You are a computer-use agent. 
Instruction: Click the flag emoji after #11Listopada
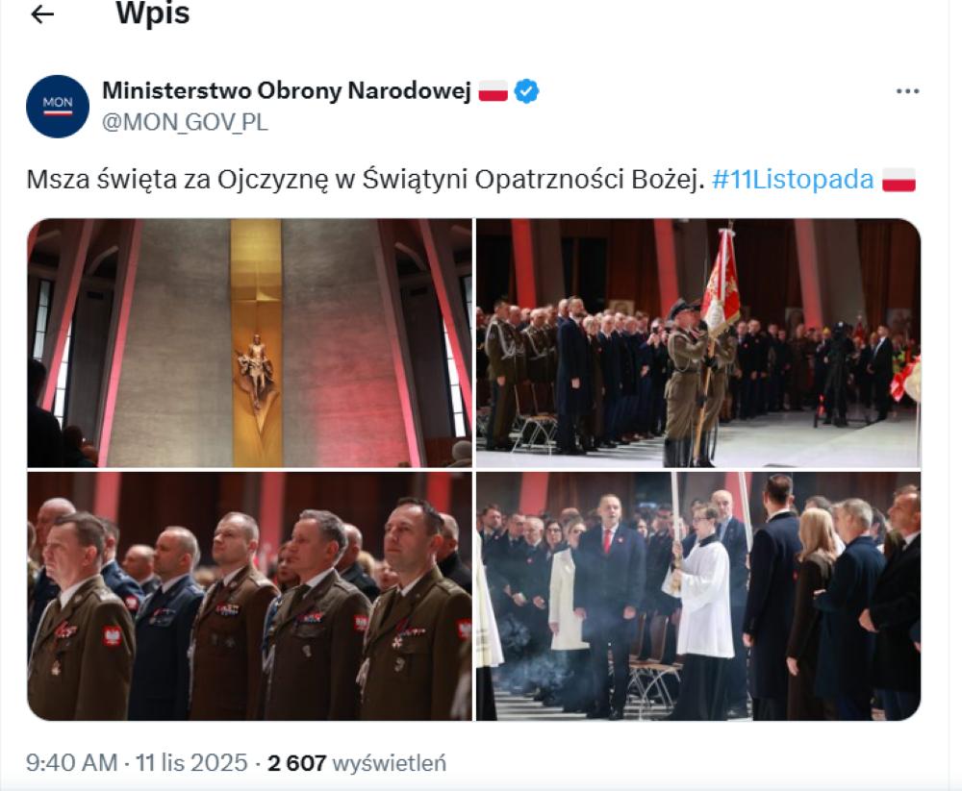click(x=899, y=181)
